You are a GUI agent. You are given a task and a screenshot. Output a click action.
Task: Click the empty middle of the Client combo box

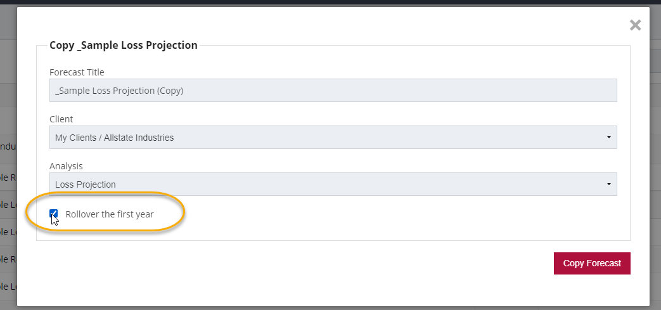[380, 138]
